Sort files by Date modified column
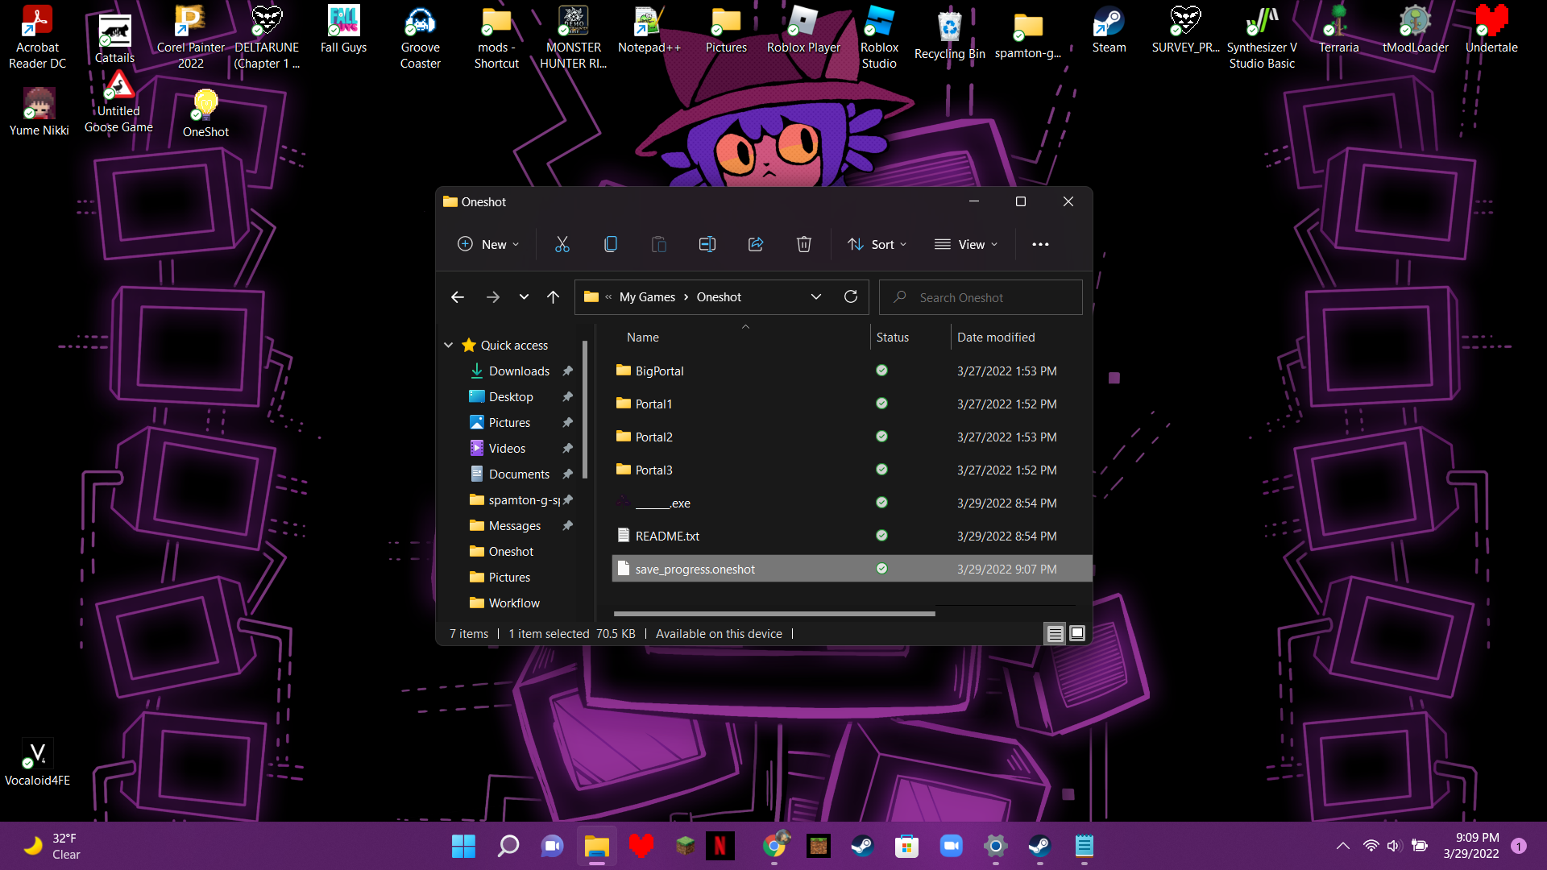 pos(996,338)
